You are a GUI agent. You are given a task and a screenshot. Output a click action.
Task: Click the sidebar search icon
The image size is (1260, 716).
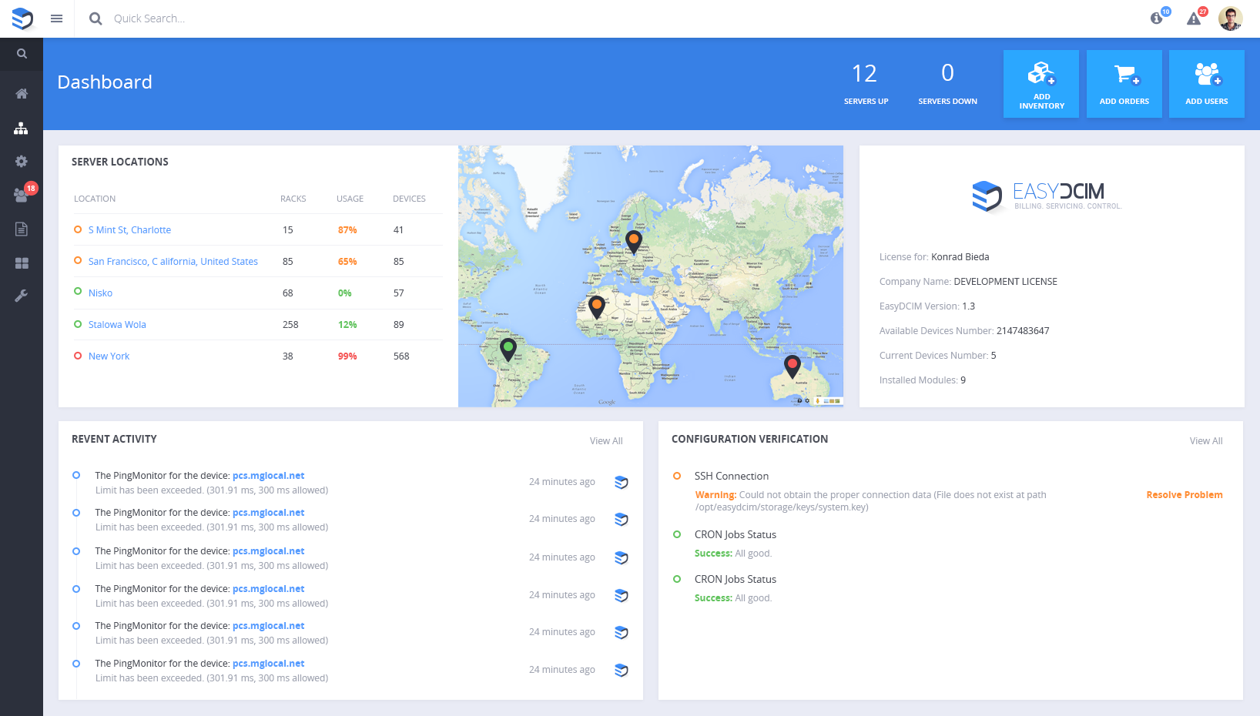click(x=22, y=54)
